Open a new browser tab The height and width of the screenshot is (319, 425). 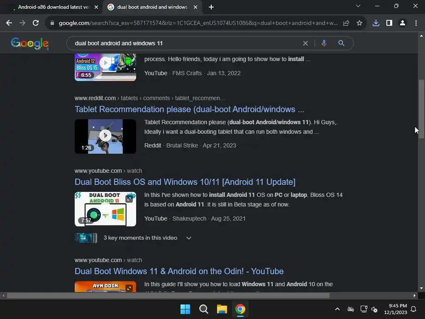coord(211,7)
